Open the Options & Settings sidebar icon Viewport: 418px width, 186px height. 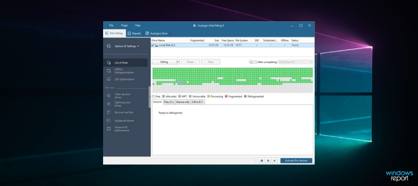point(109,46)
